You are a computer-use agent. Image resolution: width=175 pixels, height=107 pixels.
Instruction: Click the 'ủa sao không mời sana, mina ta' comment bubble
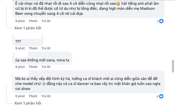tap(42, 58)
